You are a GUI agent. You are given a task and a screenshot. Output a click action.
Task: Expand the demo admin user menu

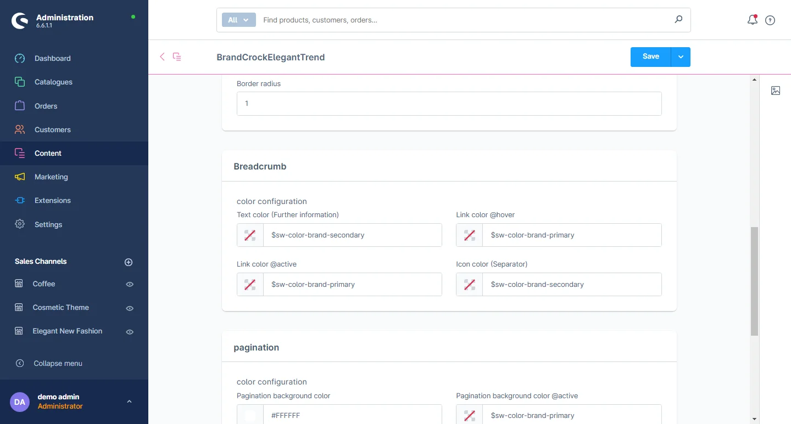coord(129,402)
